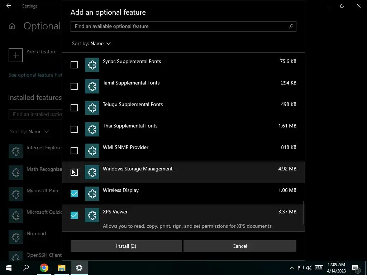Click the Math Recognizer installed feature icon
Image resolution: width=367 pixels, height=275 pixels.
pos(16,173)
